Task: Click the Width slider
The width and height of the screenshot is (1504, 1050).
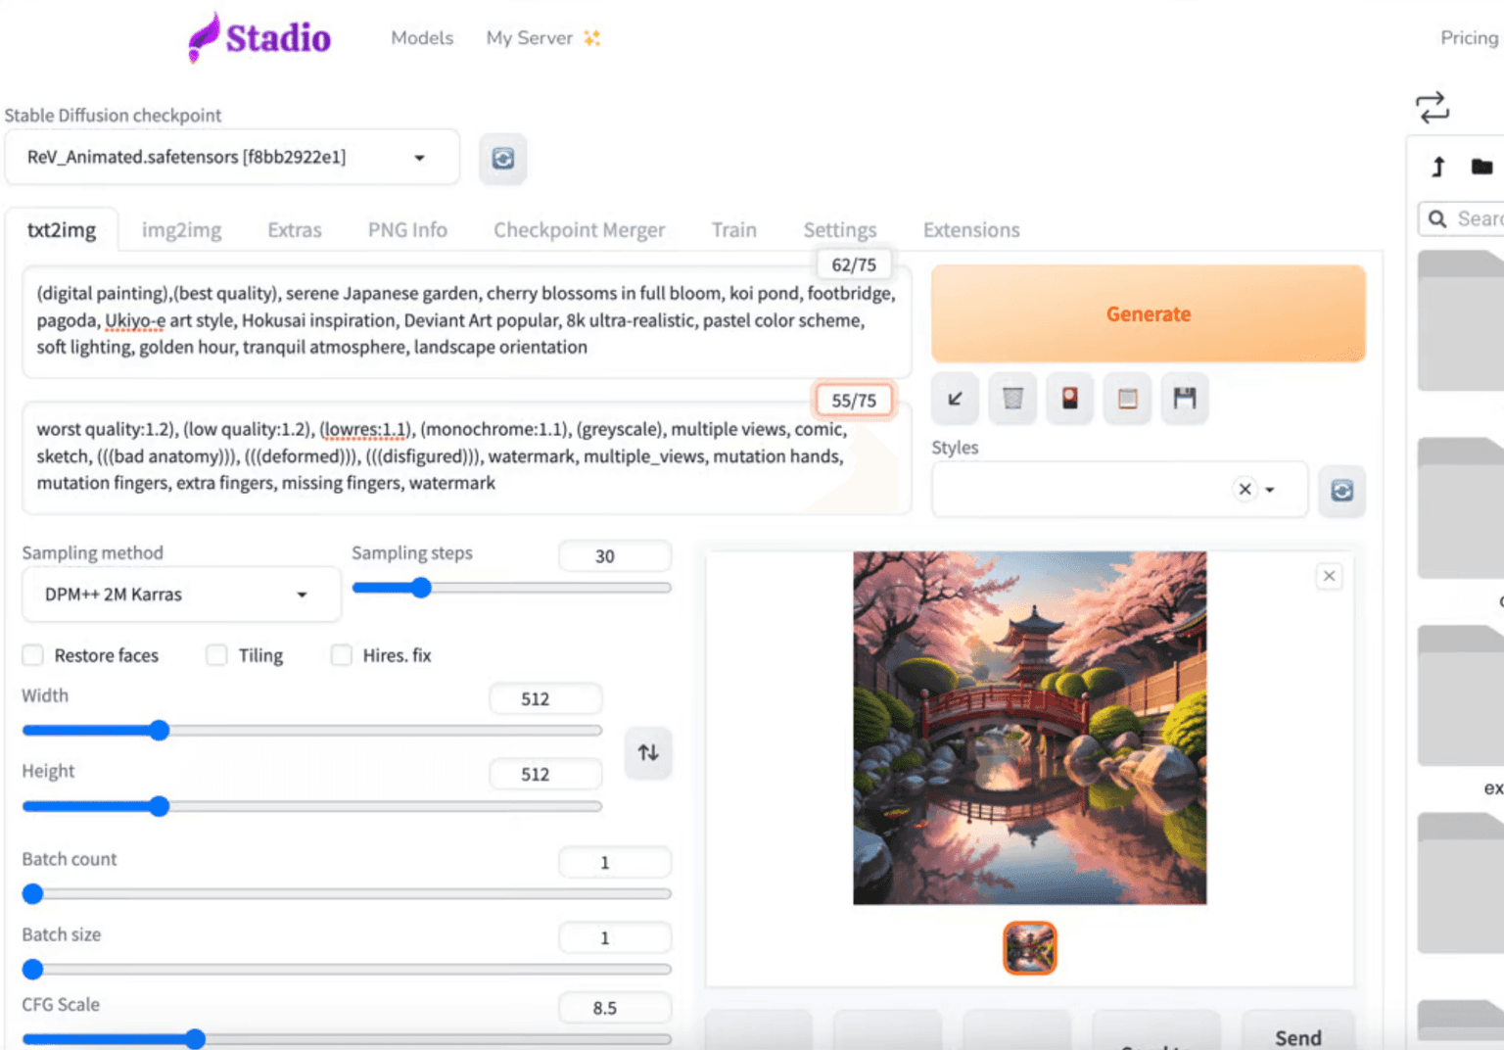Action: tap(312, 731)
